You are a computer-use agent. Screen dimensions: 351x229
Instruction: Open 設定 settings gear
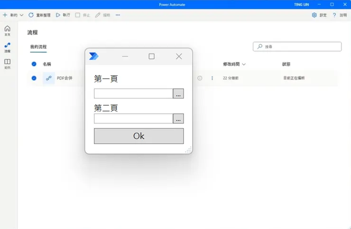319,15
